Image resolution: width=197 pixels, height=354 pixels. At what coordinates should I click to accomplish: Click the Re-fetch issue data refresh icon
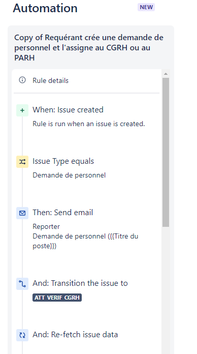[x=22, y=335]
